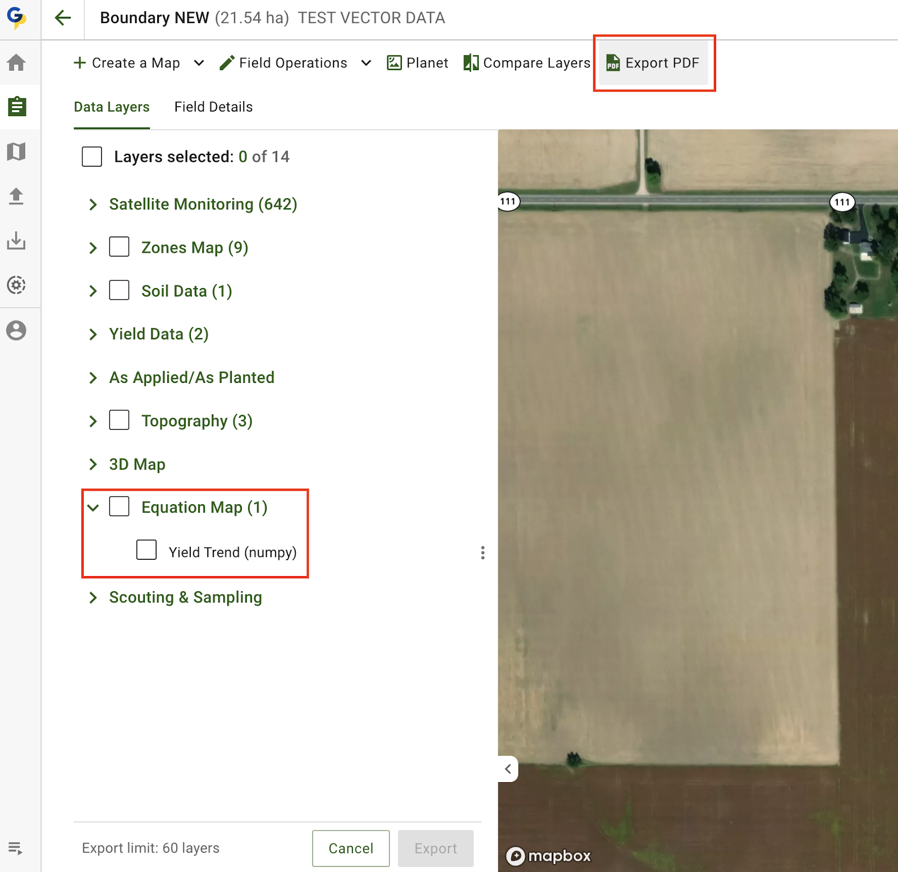Click the upload arrow icon in the sidebar
The image size is (898, 872).
pyautogui.click(x=16, y=196)
